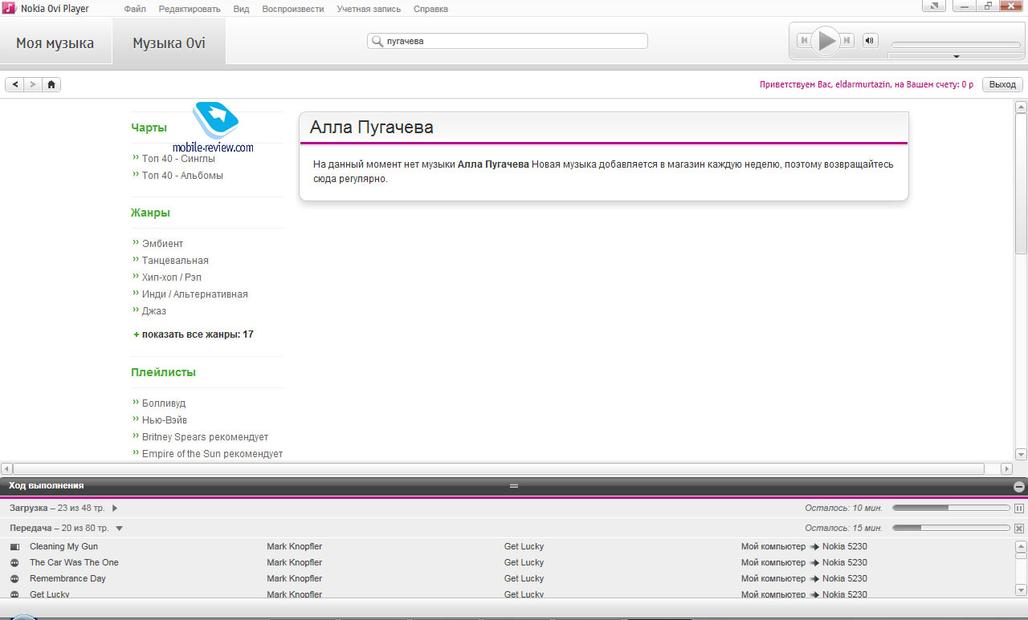Screen dimensions: 1028x620
Task: Click the play button in player
Action: point(825,40)
